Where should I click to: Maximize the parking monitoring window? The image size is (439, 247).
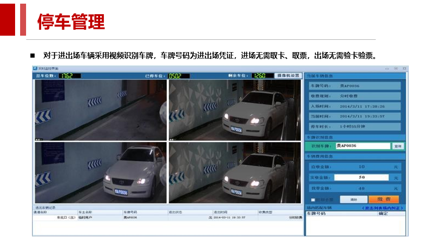coord(396,68)
